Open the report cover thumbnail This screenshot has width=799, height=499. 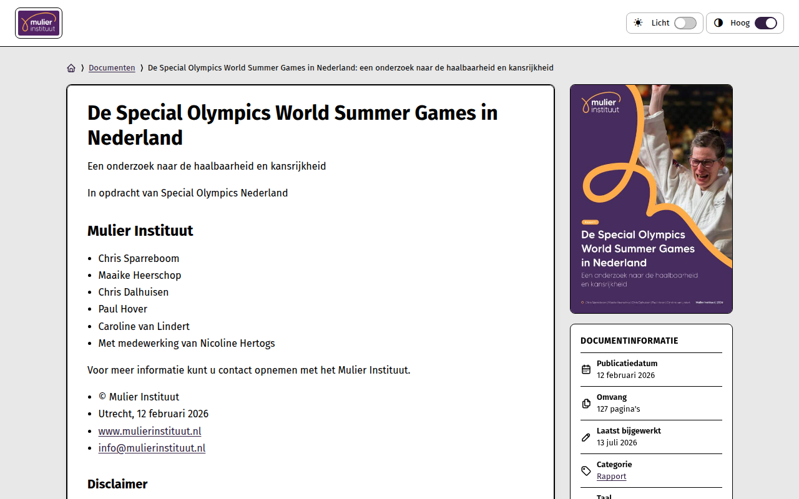(651, 199)
